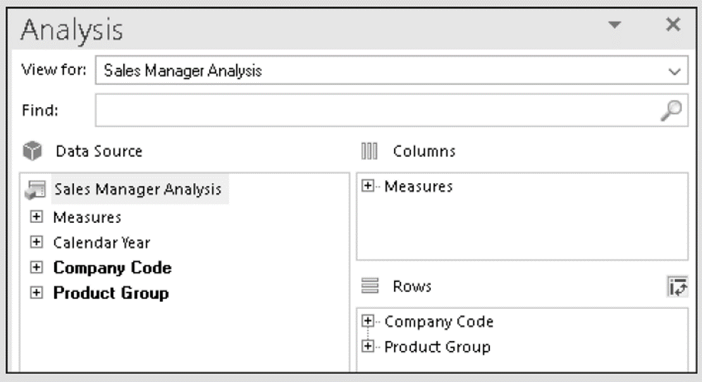Select Calendar Year in the data source list

[x=101, y=242]
